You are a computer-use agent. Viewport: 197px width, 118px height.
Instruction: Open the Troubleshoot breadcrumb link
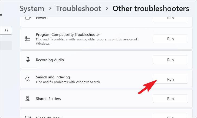(x=78, y=9)
